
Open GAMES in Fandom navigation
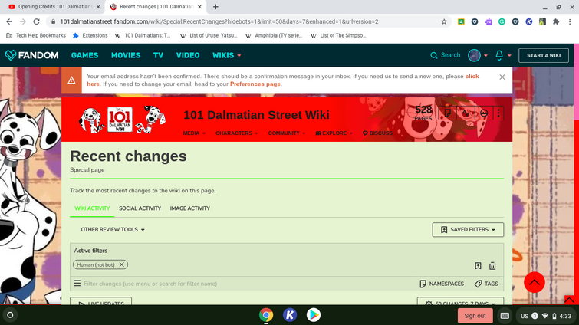click(84, 55)
